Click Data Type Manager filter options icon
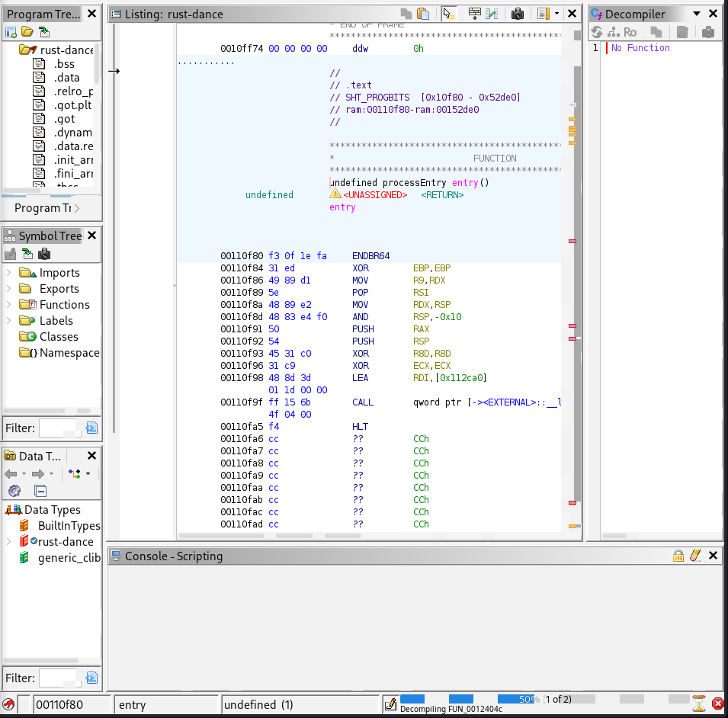 [92, 678]
